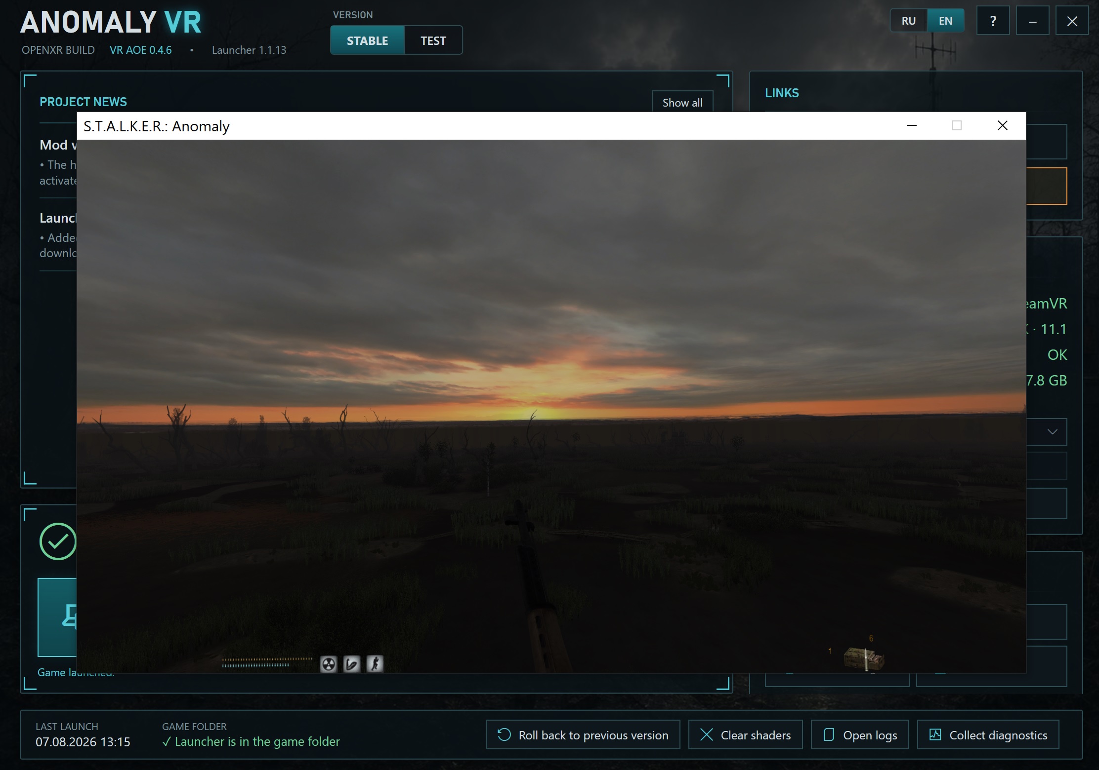Click the chart icon beside Collect diagnostics
The height and width of the screenshot is (770, 1099).
click(935, 734)
